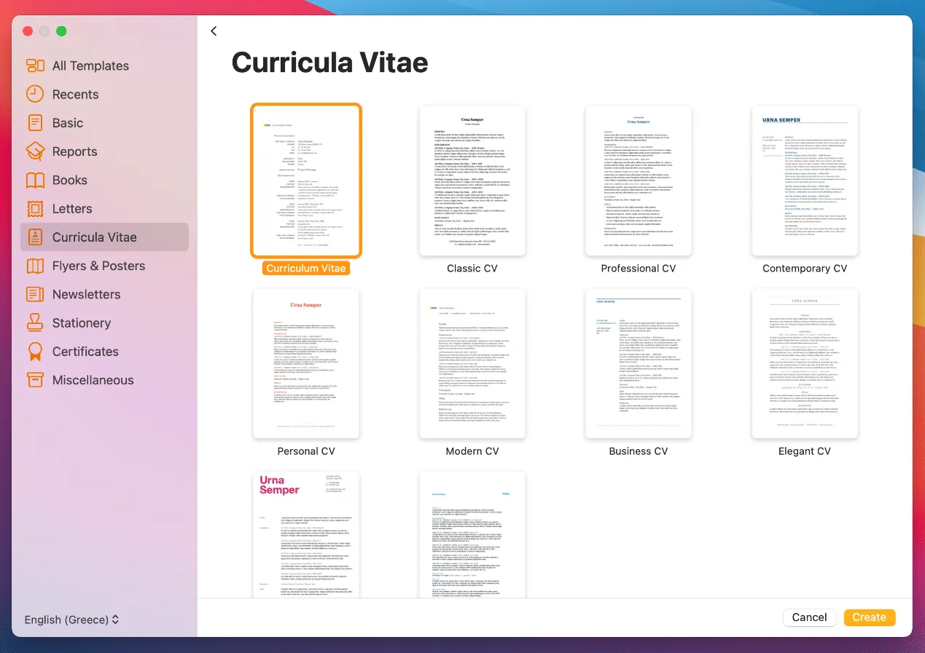Click the Basic category label

[x=68, y=123]
